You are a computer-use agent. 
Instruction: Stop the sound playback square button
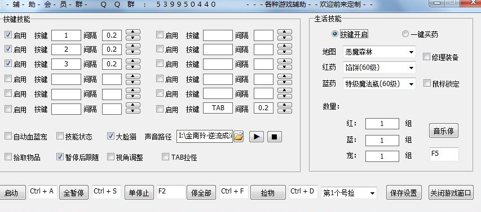(x=275, y=137)
